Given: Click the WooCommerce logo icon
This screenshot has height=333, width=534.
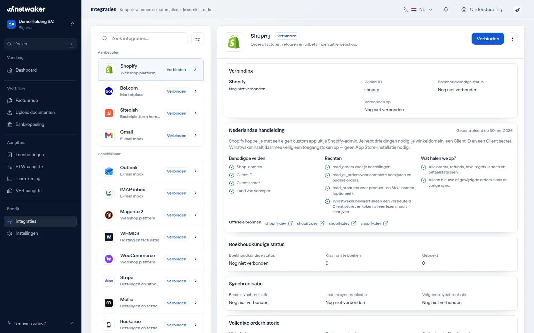Looking at the screenshot, I should 109,259.
